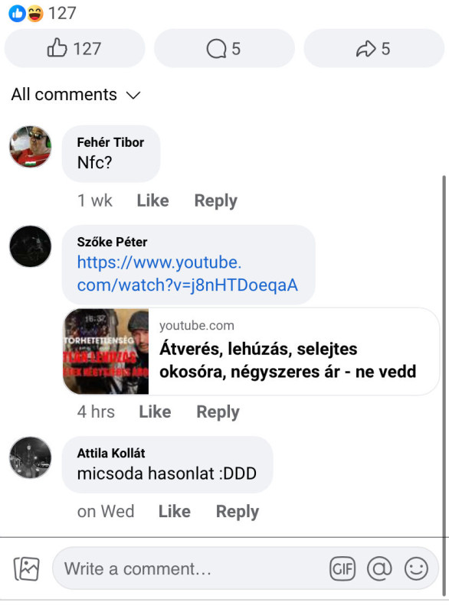Open the YouTube video preview thumbnail
The width and height of the screenshot is (449, 612).
(x=106, y=351)
